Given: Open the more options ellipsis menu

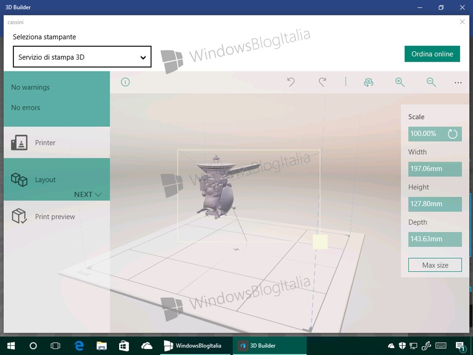Looking at the screenshot, I should (x=458, y=83).
